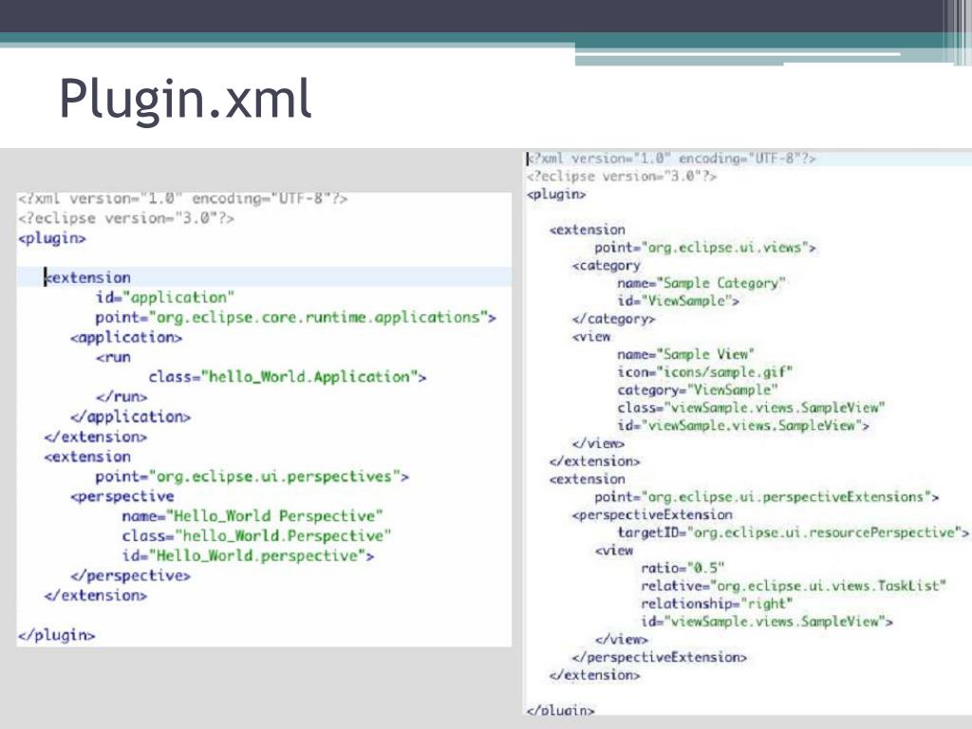Select the point="org.eclipse.ui.views" line

705,248
